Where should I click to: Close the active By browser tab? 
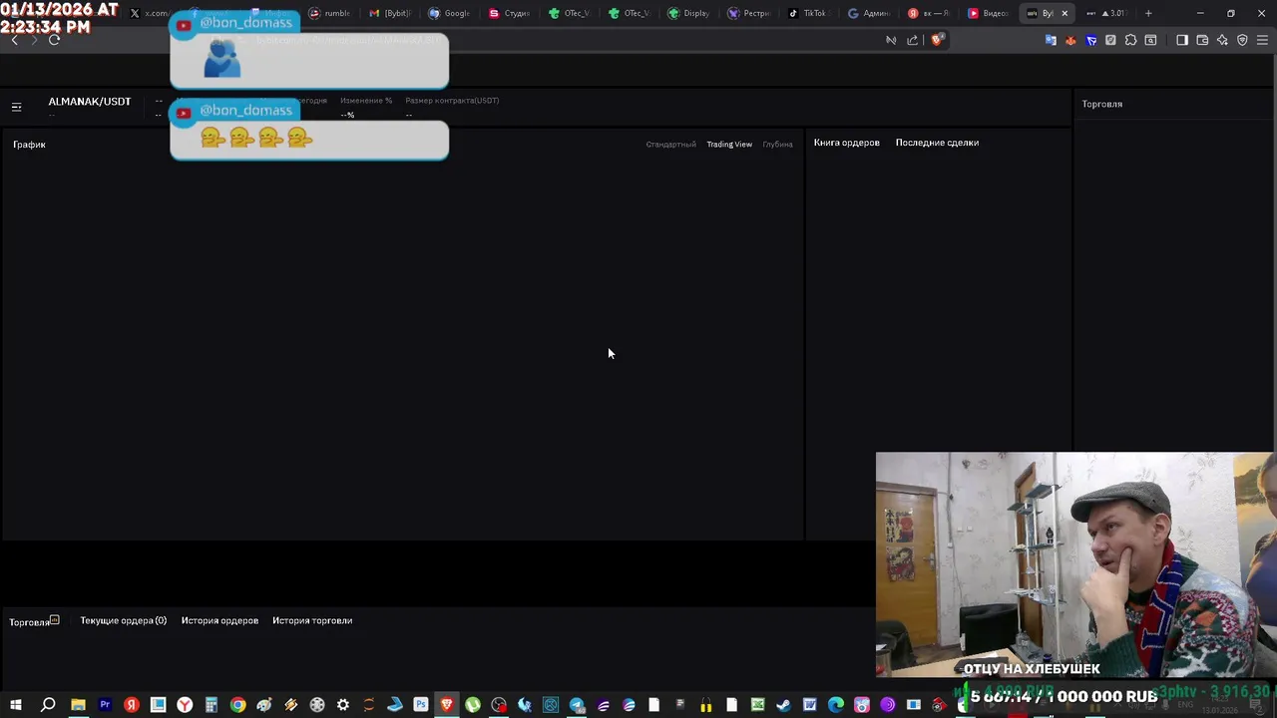(x=1064, y=13)
